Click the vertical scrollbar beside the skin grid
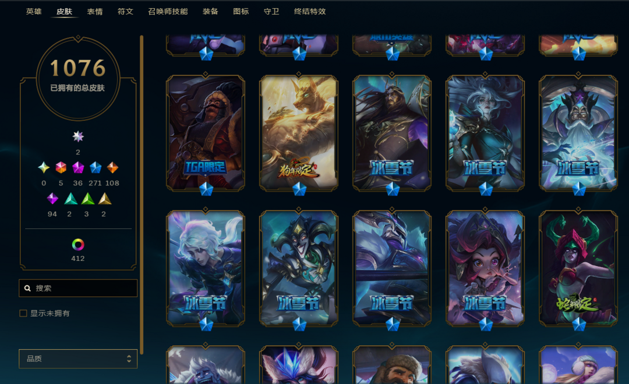The height and width of the screenshot is (384, 629). (x=142, y=195)
